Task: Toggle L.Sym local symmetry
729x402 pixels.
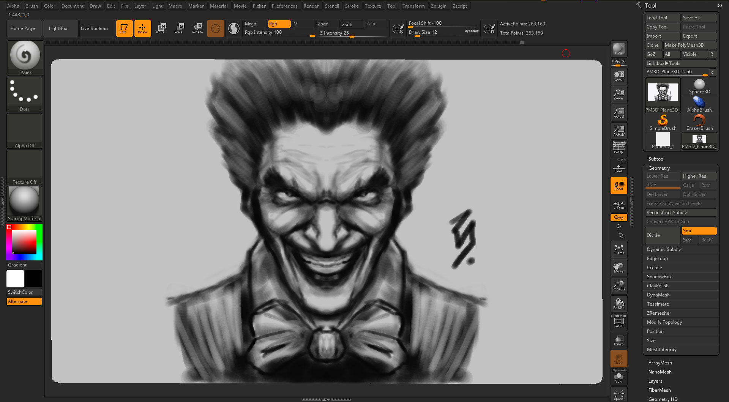Action: coord(619,205)
